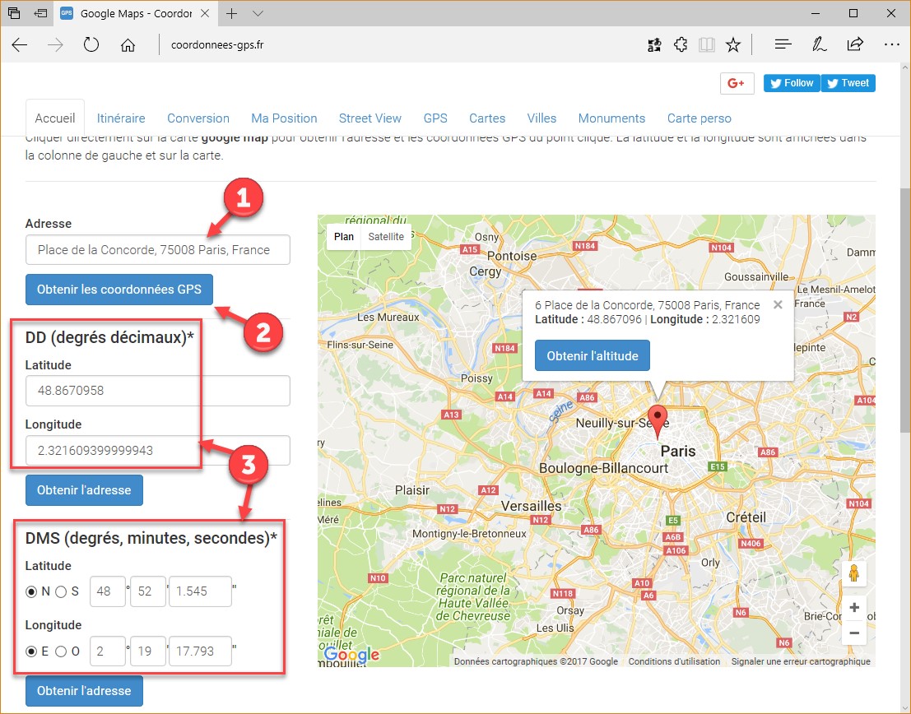Screen dimensions: 911x714
Task: Close the map info popup
Action: click(778, 304)
